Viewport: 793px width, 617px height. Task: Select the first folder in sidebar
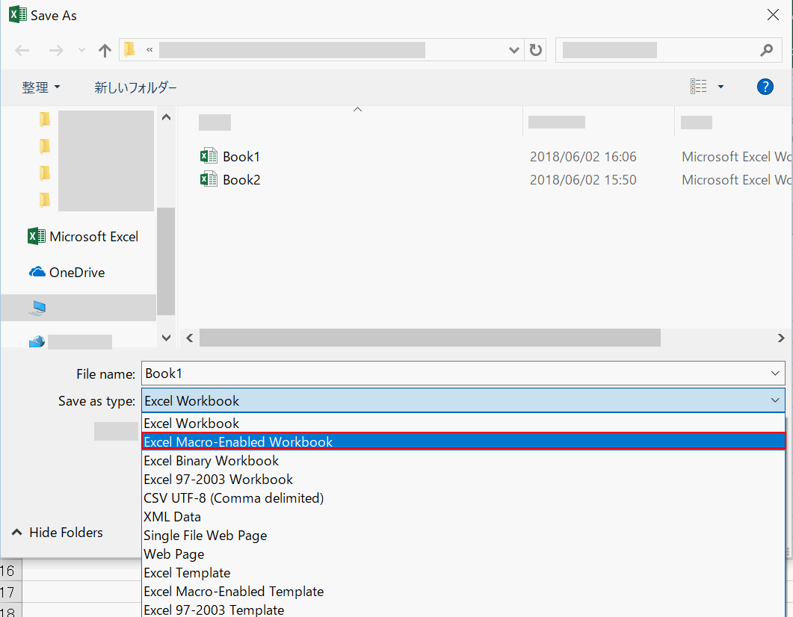click(45, 120)
